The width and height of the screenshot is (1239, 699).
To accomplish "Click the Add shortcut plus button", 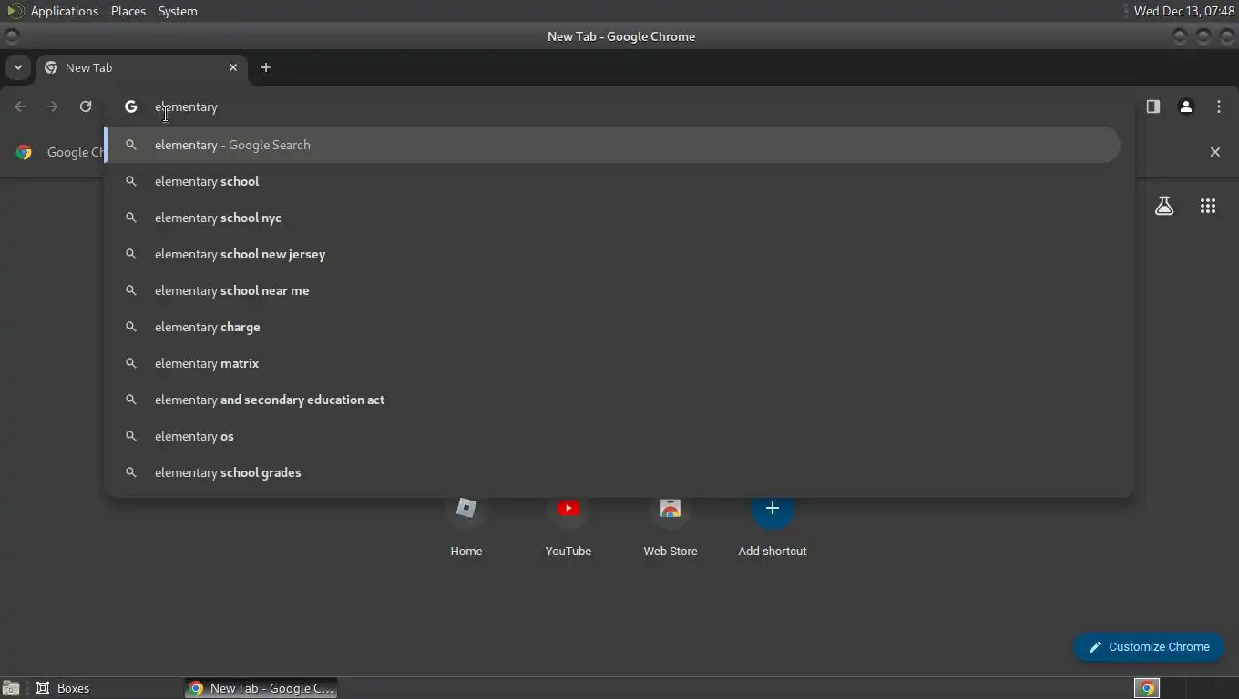I will point(773,509).
